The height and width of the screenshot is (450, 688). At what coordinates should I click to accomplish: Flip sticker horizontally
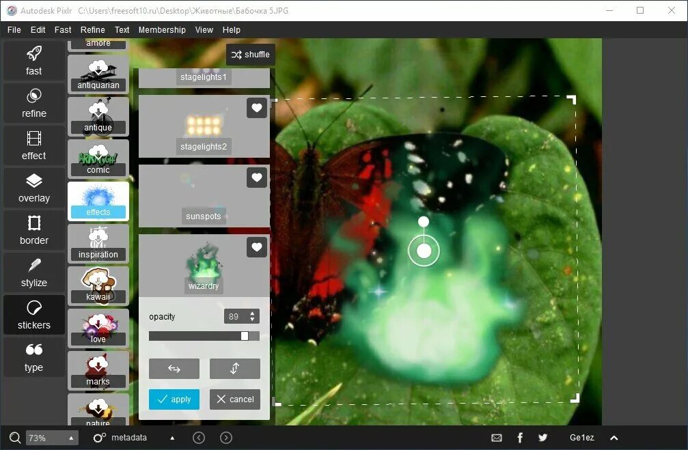click(174, 369)
